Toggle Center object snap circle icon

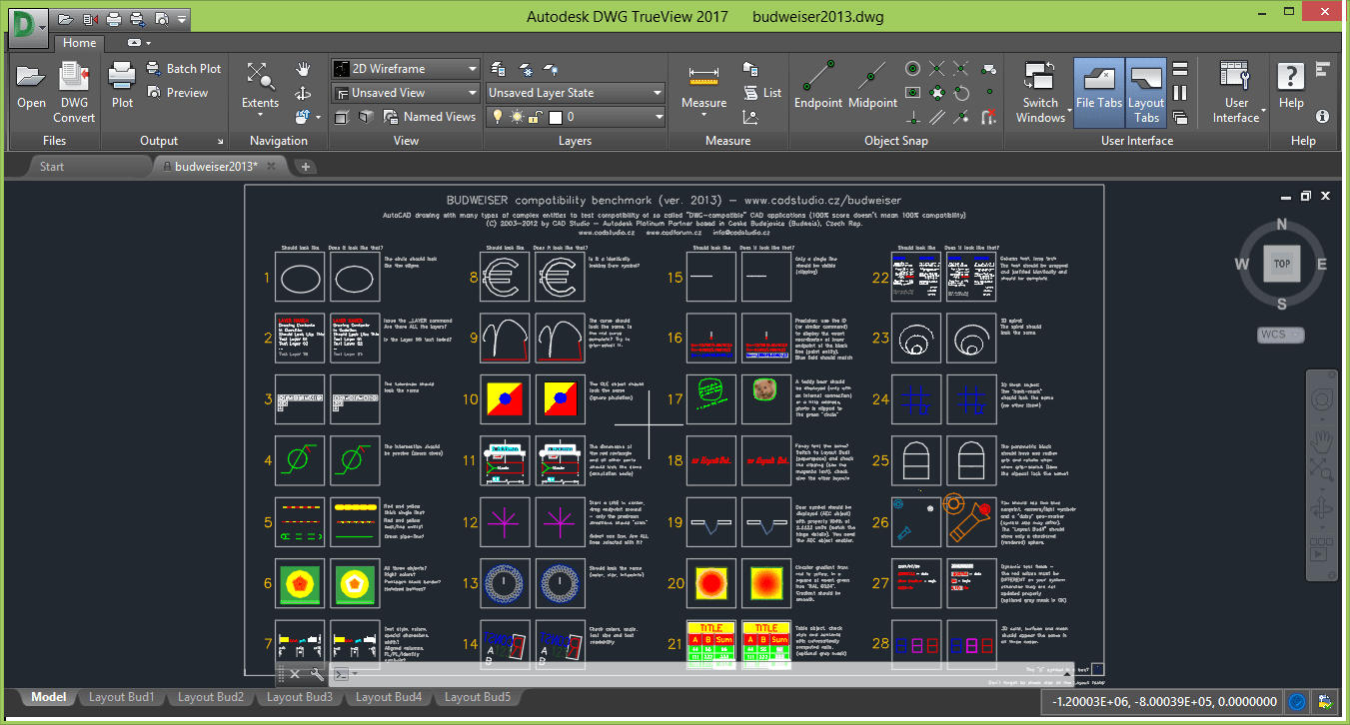tap(912, 69)
